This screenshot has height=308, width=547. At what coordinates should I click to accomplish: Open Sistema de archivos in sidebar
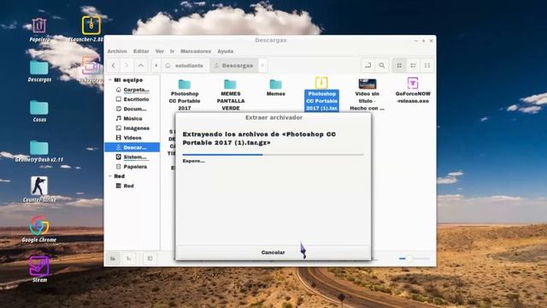click(x=132, y=157)
